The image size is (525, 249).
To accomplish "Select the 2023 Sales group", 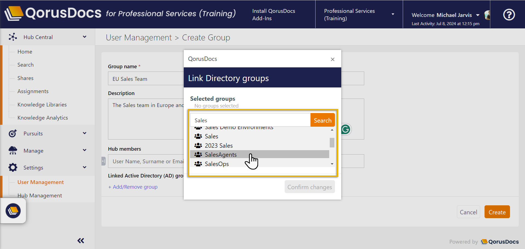I will pyautogui.click(x=259, y=145).
